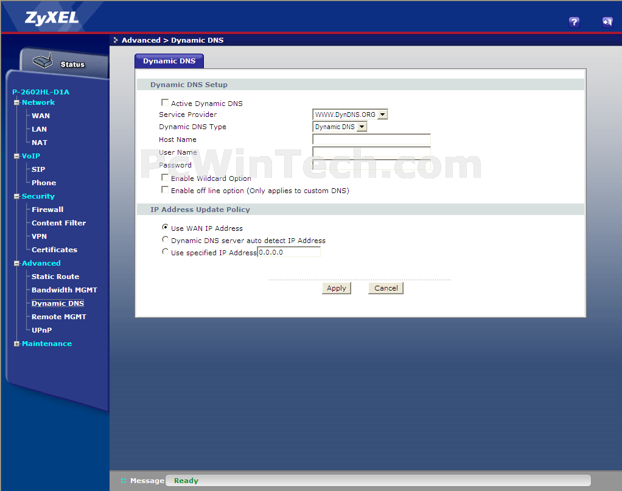Open the Dynamic DNS Type dropdown
Image resolution: width=622 pixels, height=491 pixels.
(340, 127)
